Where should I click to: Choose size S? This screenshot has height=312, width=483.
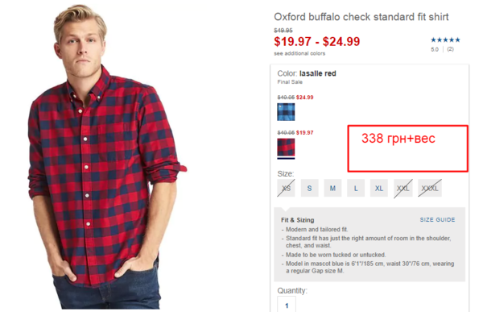(309, 188)
